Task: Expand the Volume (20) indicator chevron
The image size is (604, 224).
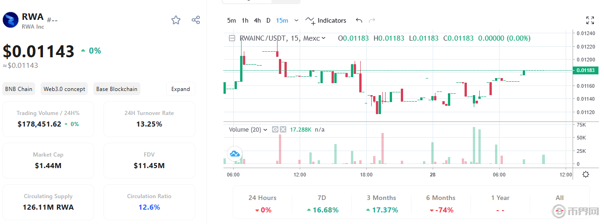Action: tap(265, 130)
